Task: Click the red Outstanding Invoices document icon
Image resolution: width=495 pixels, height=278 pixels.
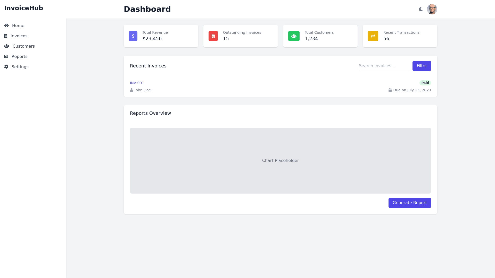Action: [x=213, y=36]
